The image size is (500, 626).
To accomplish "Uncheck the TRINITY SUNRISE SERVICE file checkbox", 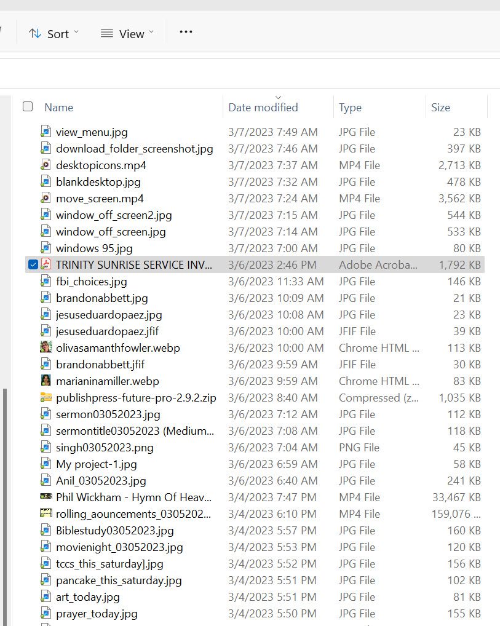I will [33, 264].
